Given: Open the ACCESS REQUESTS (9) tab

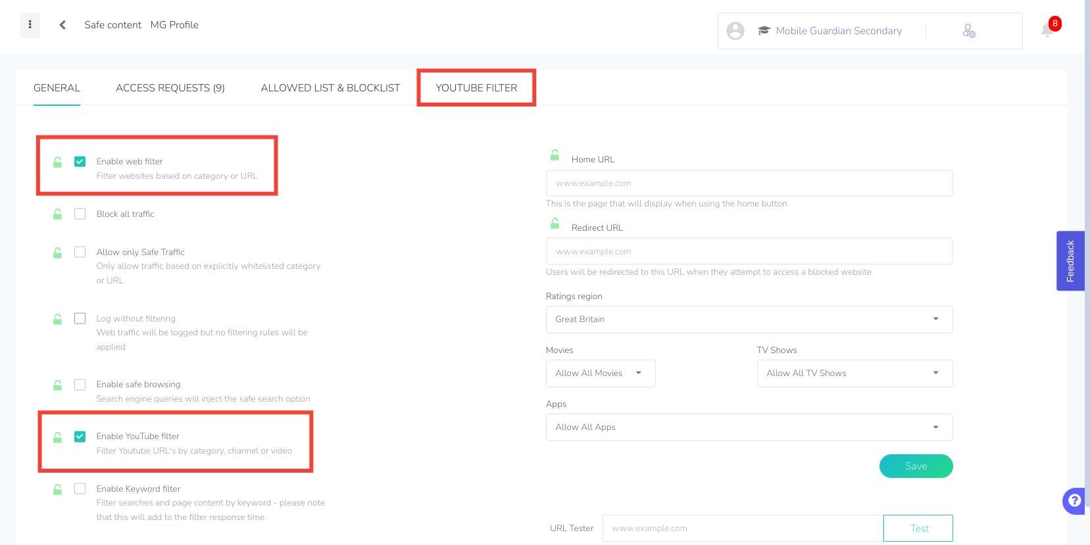Looking at the screenshot, I should point(170,88).
